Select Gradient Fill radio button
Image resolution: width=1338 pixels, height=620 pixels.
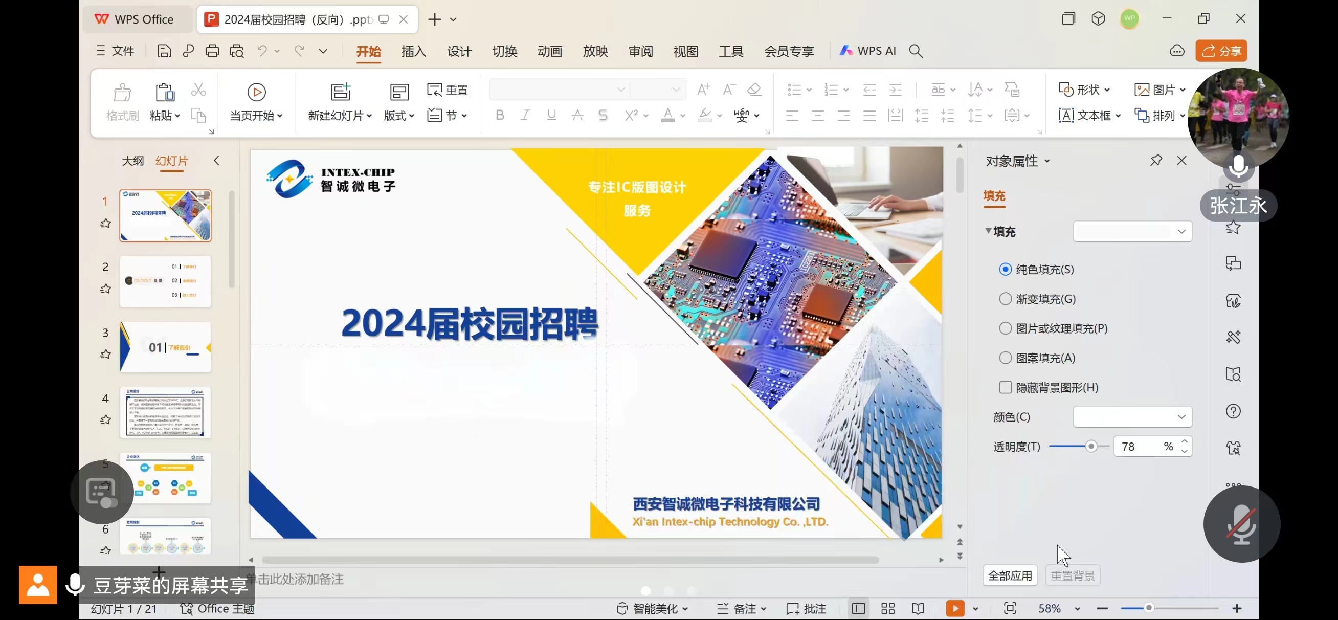[1006, 299]
